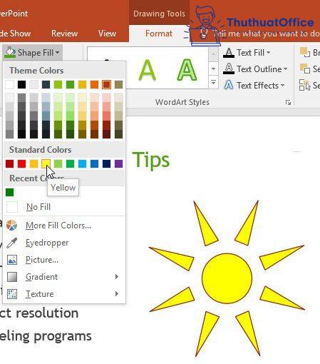320x364 pixels.
Task: Open the Slide Show ribbon tab
Action: click(x=15, y=34)
